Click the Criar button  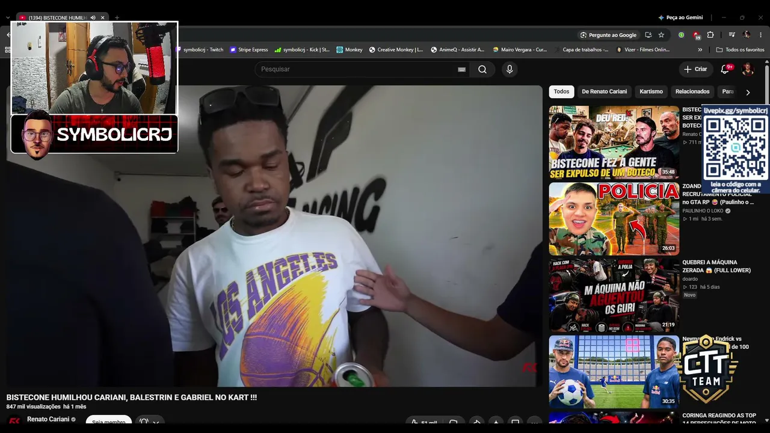695,69
